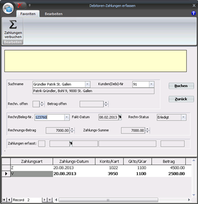Click the Rechnungs-Betrag field 7000.00
This screenshot has height=204, width=198.
tap(58, 130)
